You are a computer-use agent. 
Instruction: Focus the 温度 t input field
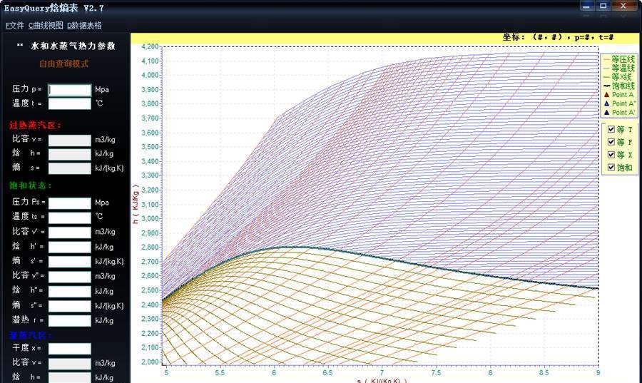click(x=70, y=103)
